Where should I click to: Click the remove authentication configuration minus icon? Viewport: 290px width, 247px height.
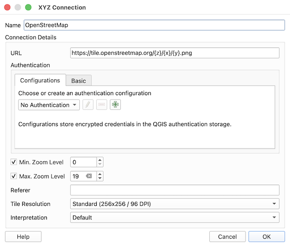click(101, 105)
